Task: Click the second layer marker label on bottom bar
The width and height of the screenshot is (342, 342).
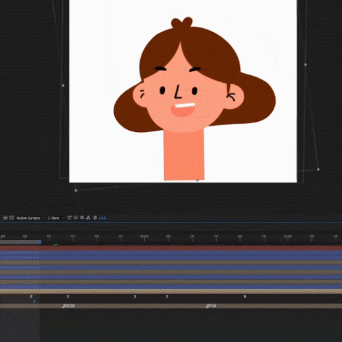Action: (x=211, y=306)
